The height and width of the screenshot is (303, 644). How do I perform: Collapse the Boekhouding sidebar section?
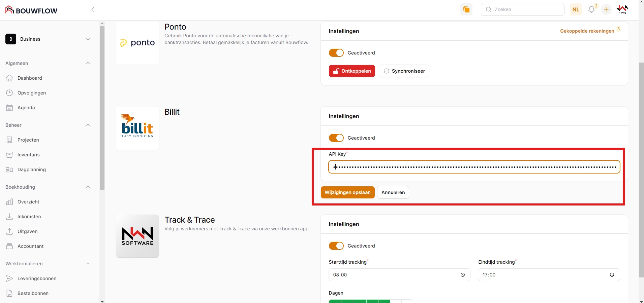88,187
